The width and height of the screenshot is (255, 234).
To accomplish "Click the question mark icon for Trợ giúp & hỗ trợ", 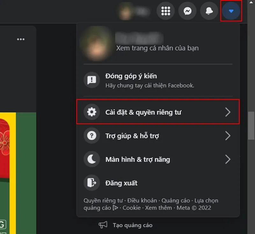I will 91,136.
